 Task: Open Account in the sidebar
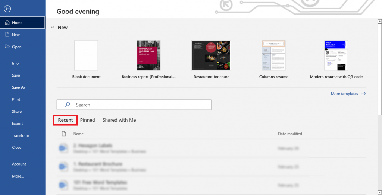[19, 164]
